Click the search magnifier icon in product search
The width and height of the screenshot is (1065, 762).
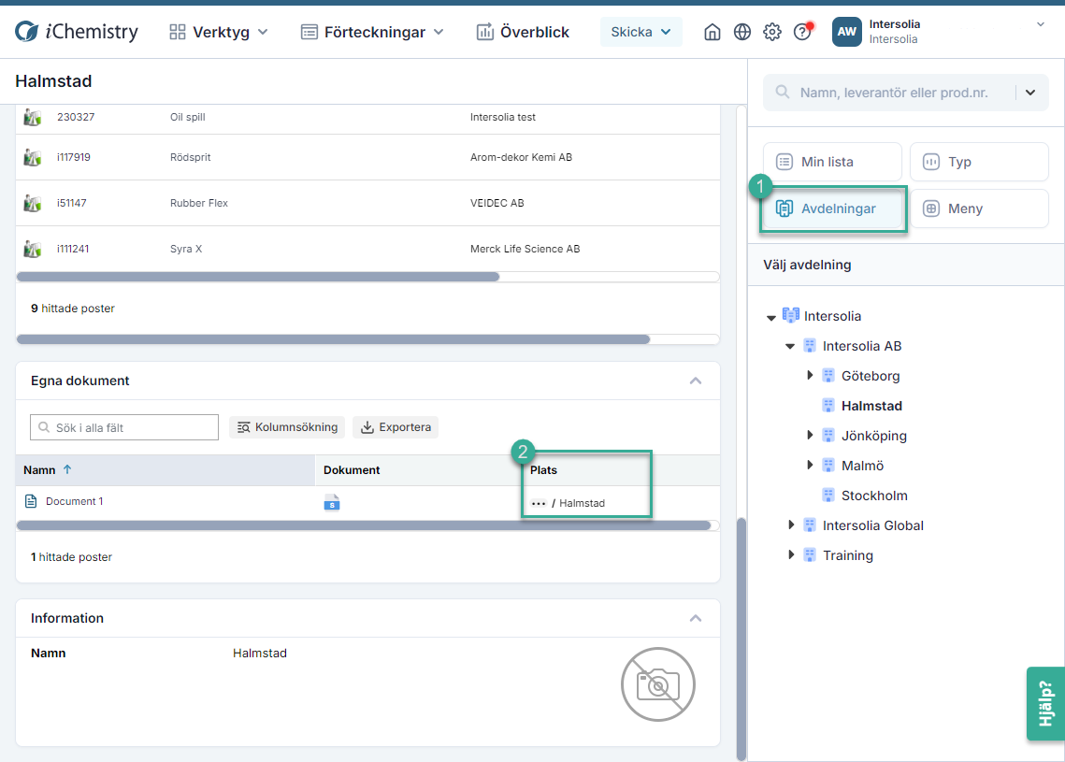[x=783, y=92]
